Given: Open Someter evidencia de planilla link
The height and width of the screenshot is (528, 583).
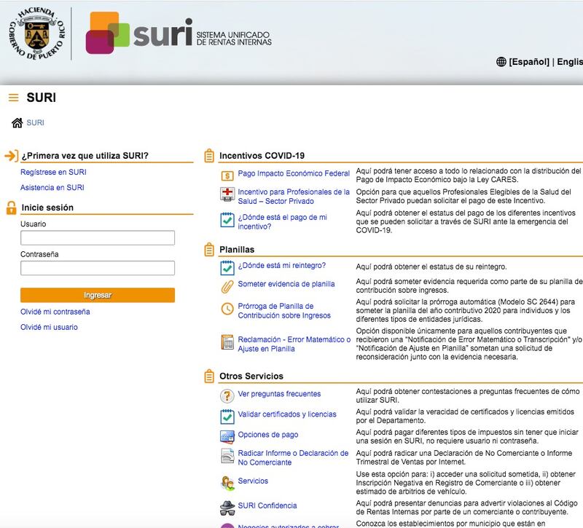Looking at the screenshot, I should pos(286,284).
